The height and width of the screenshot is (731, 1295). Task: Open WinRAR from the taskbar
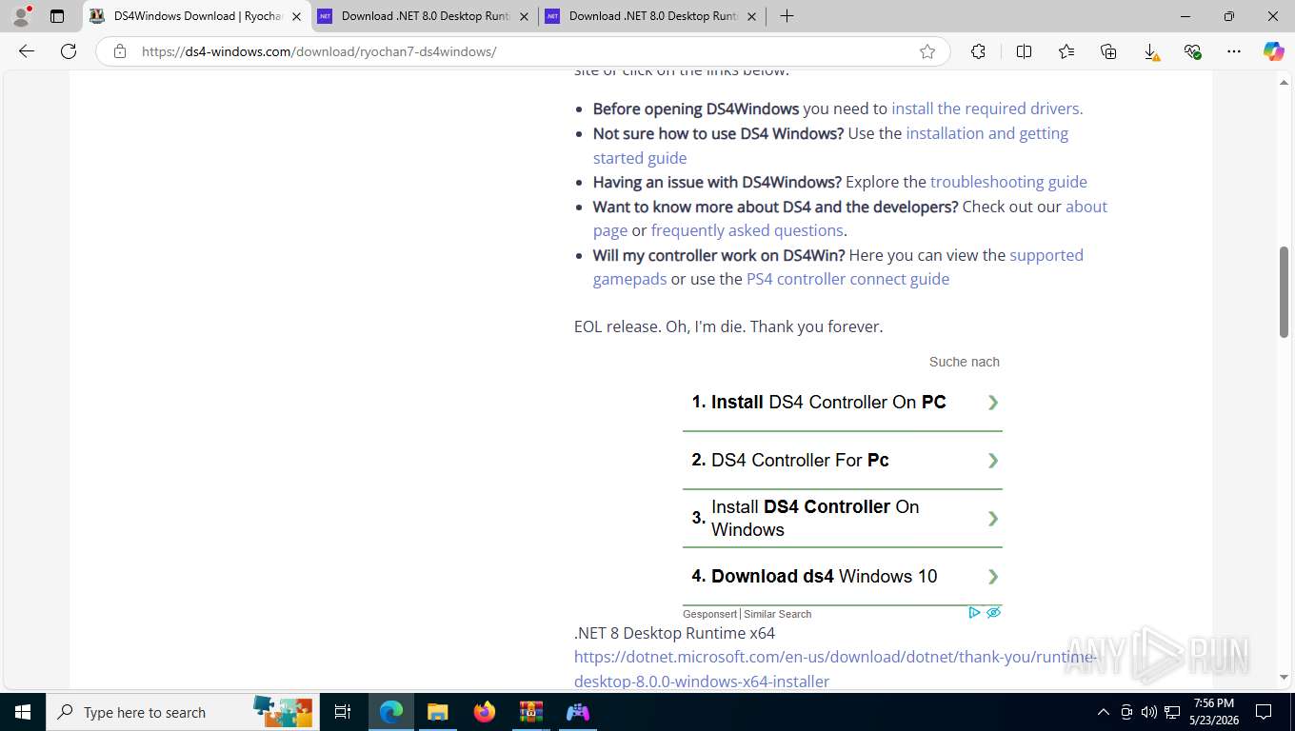(x=530, y=712)
